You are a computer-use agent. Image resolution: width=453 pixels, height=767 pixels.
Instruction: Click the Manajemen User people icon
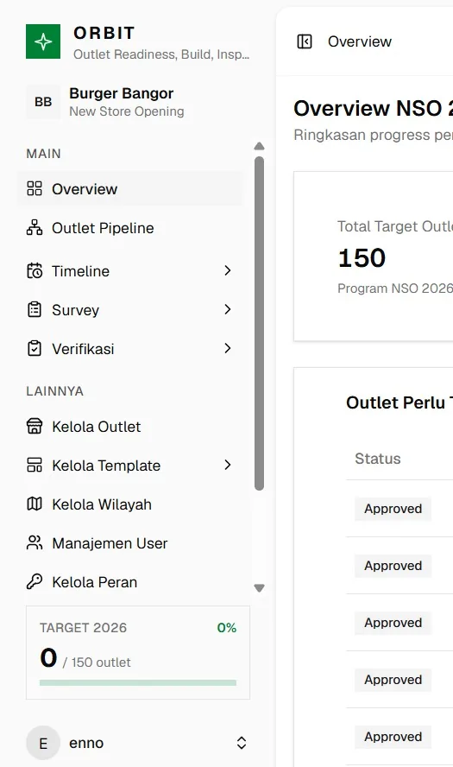click(x=35, y=542)
